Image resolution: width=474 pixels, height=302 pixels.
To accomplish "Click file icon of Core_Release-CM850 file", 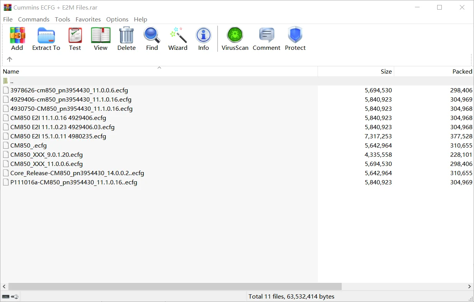I will click(6, 173).
